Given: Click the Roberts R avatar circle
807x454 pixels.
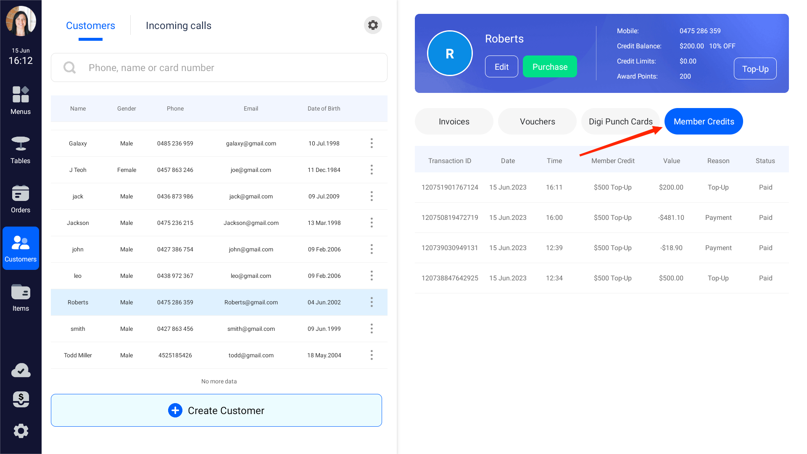Looking at the screenshot, I should (x=450, y=53).
